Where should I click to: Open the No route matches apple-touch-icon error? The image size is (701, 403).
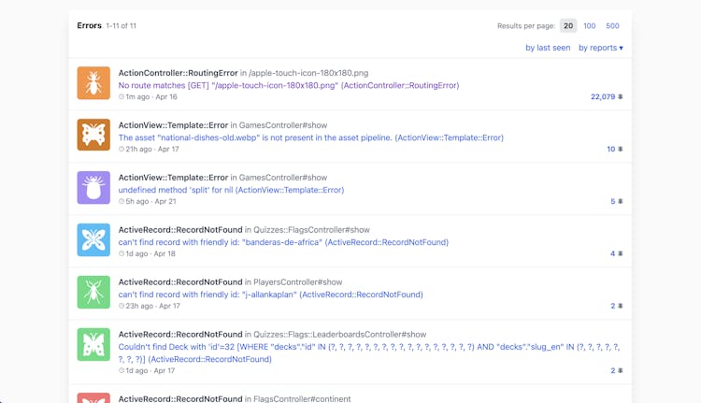(x=289, y=85)
